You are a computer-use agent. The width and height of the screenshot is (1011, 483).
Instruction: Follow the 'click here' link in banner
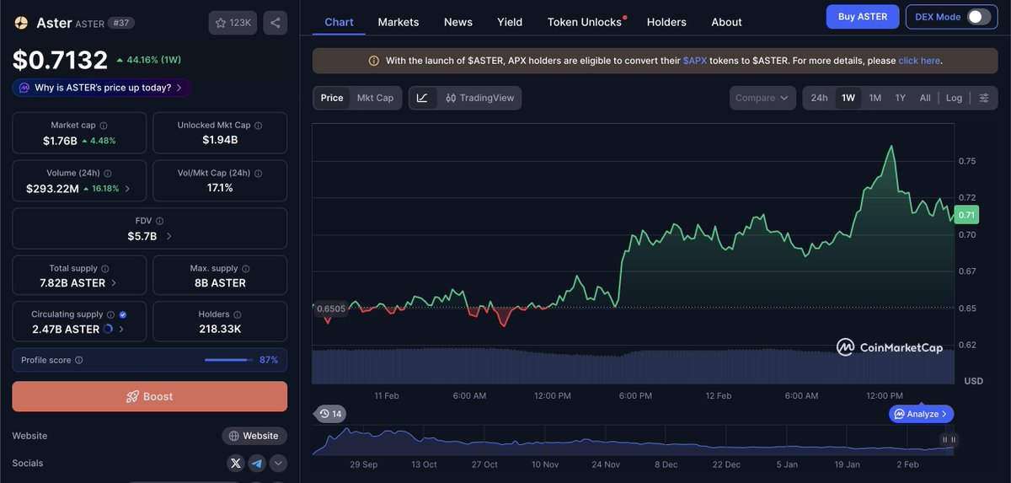pos(919,61)
